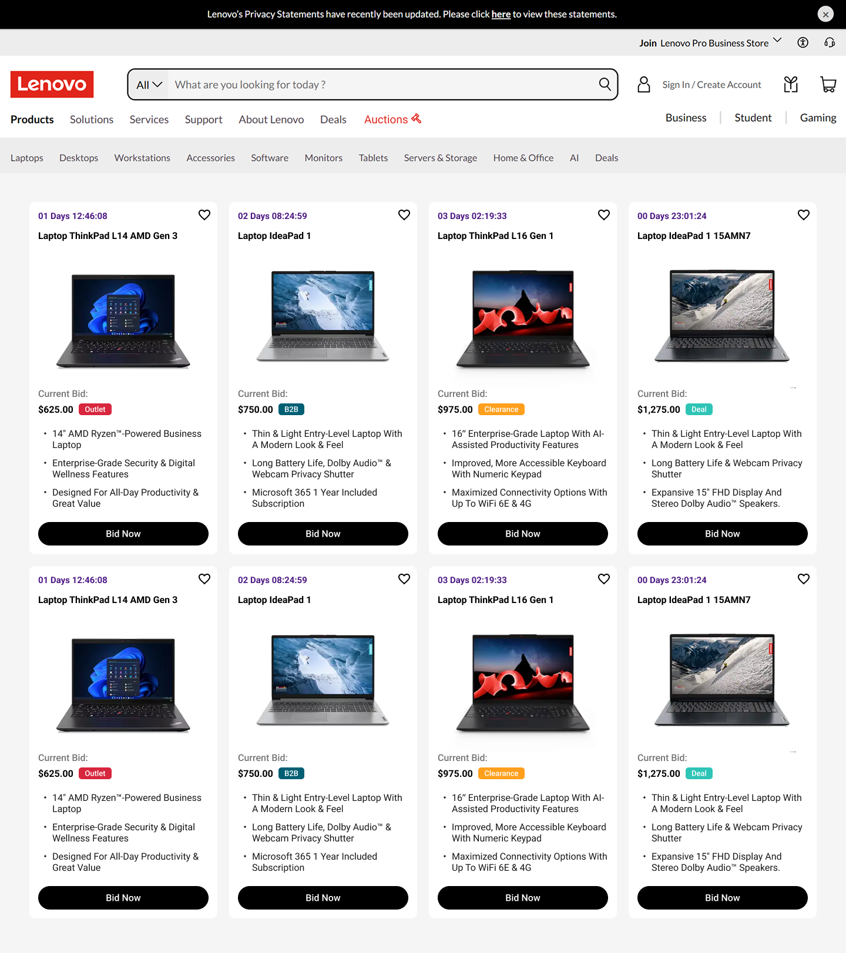Viewport: 846px width, 953px height.
Task: Favorite bottom-row IdeaPad 1 15AMN7
Action: point(804,579)
